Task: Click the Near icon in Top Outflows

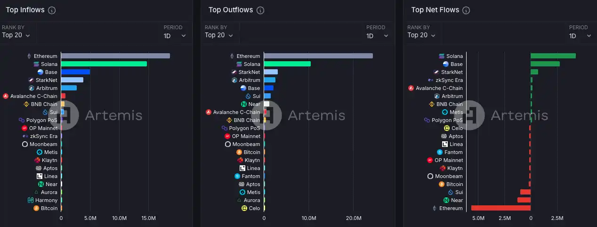Action: pos(244,104)
